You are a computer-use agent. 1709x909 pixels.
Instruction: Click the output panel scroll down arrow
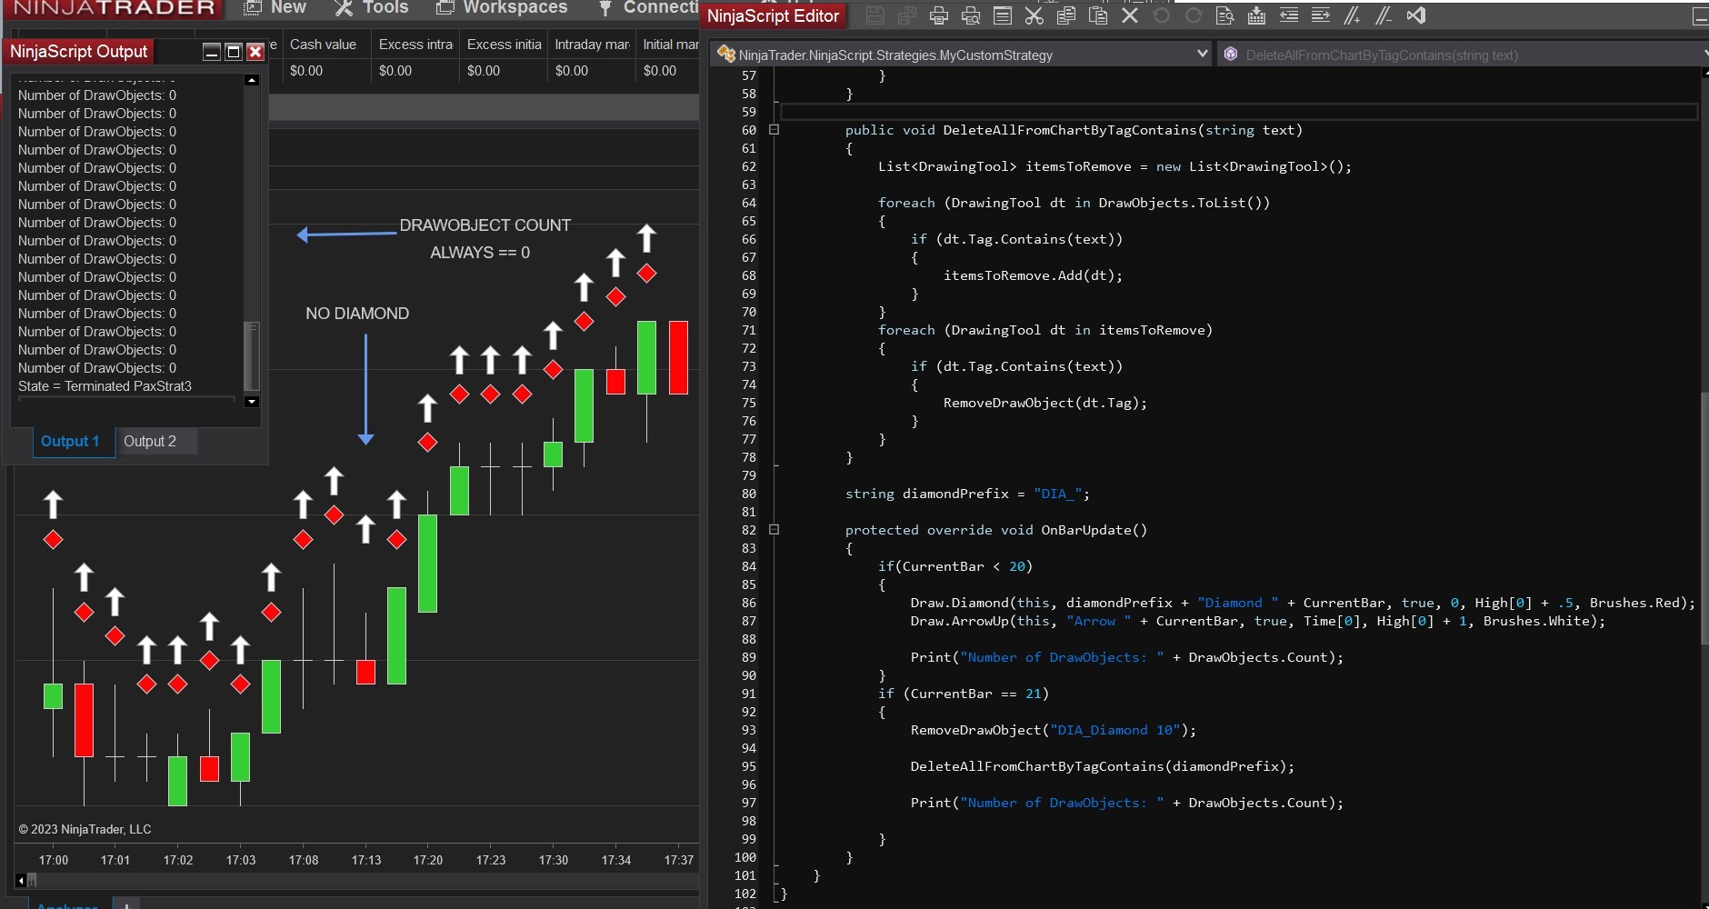252,402
